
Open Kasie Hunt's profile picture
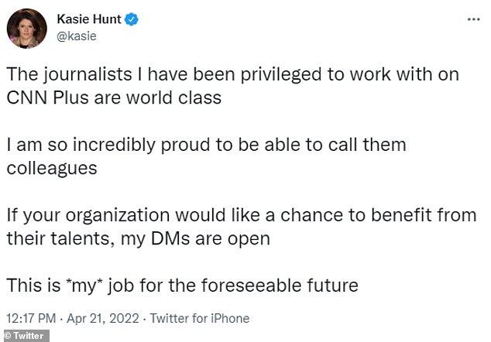point(26,29)
